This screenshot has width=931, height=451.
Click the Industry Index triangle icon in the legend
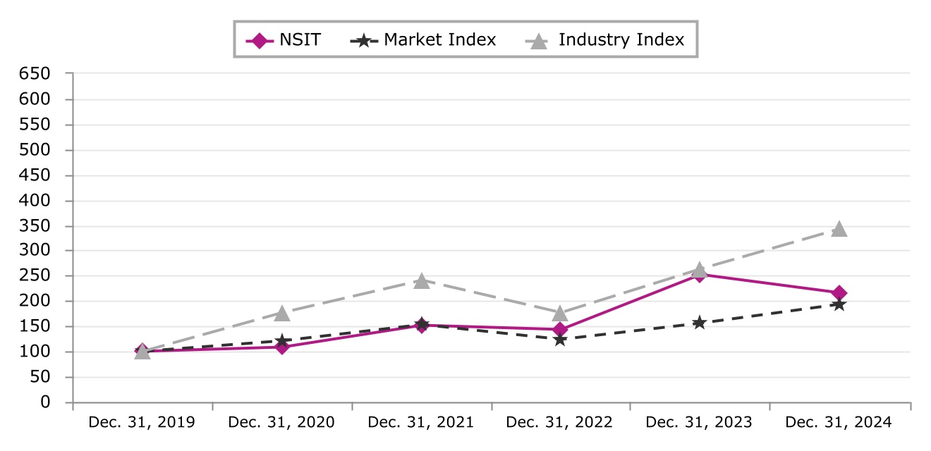[x=539, y=41]
